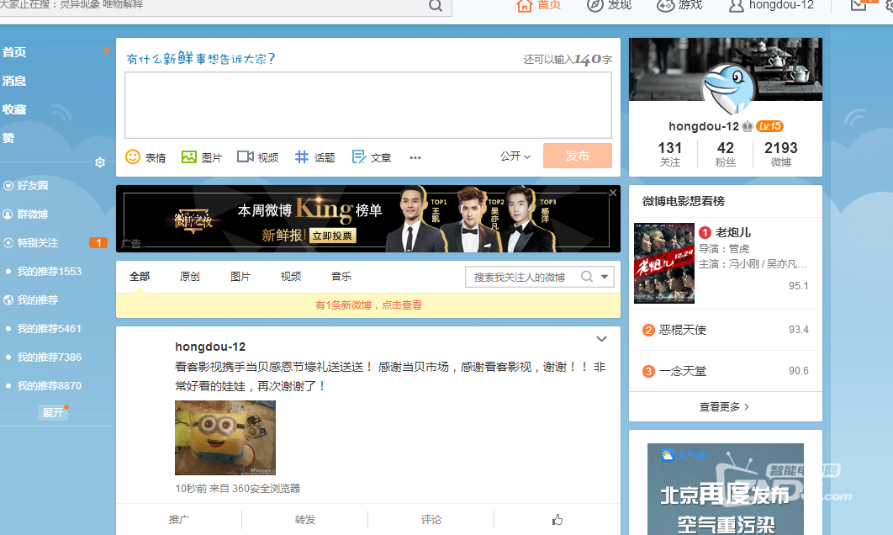Click the membership crown icon beside username
893x535 pixels.
[748, 126]
